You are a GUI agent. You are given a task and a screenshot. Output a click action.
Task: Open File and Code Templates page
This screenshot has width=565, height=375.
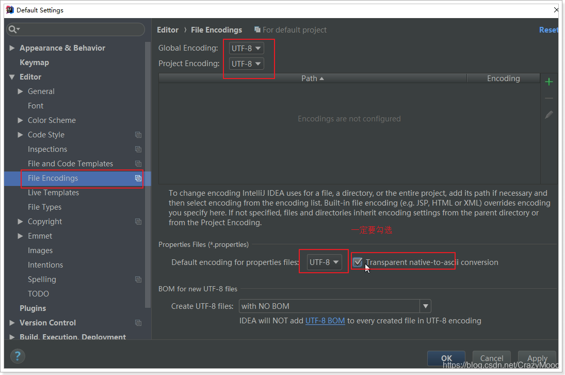70,164
